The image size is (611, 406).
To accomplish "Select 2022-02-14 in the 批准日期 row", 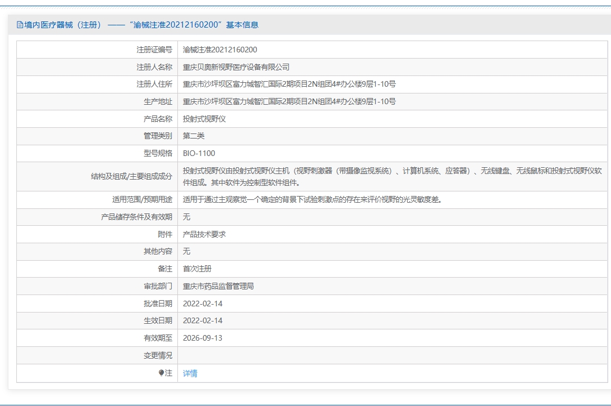I will [x=203, y=304].
